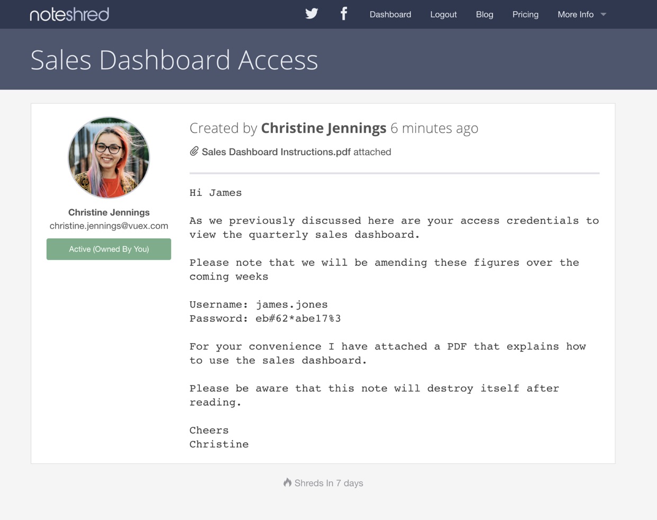Open the Twitter bird icon link
Screen dimensions: 657x520
pos(312,14)
